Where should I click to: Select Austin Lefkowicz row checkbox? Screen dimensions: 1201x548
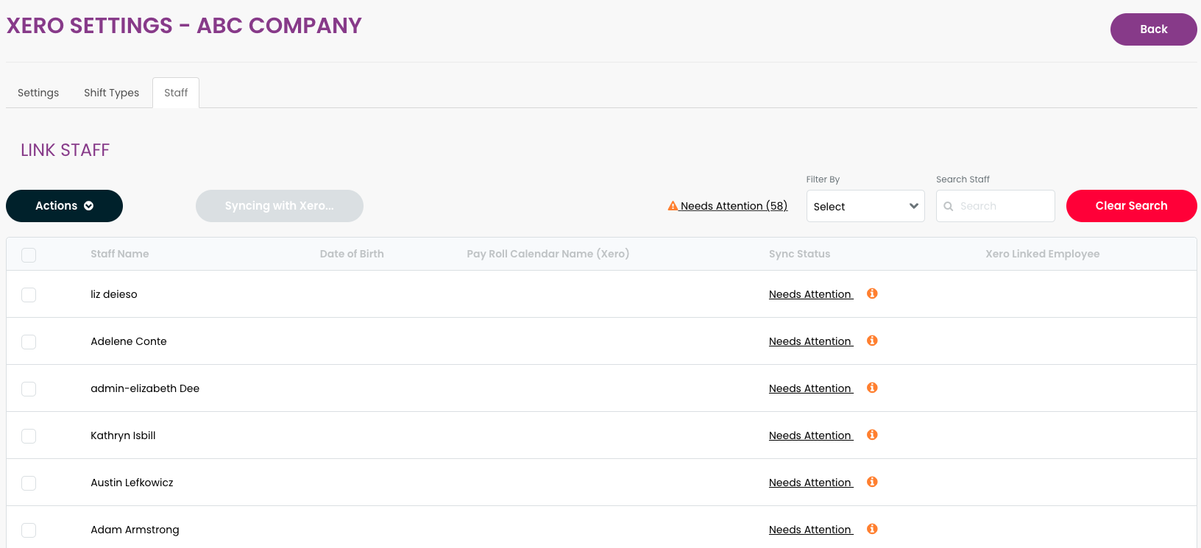coord(29,483)
